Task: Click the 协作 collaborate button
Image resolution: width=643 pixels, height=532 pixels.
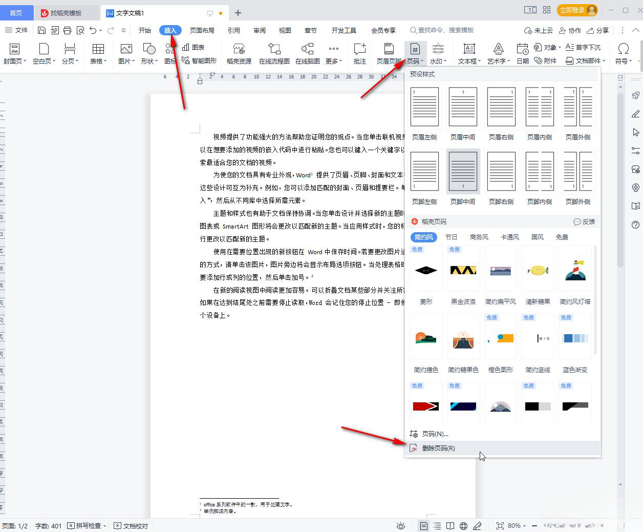Action: (x=570, y=30)
